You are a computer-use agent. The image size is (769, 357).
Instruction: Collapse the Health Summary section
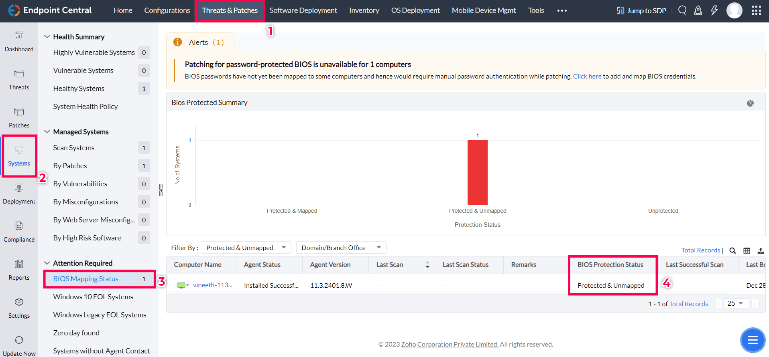pyautogui.click(x=47, y=36)
